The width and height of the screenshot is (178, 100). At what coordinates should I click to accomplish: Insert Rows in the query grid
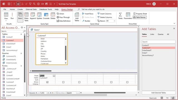coord(88,14)
